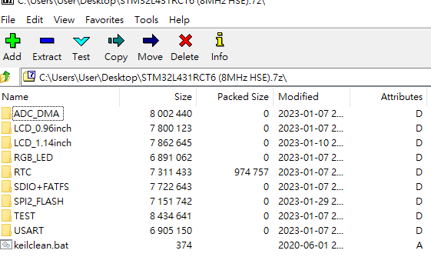The image size is (431, 277).
Task: Open the Tools menu
Action: point(146,20)
